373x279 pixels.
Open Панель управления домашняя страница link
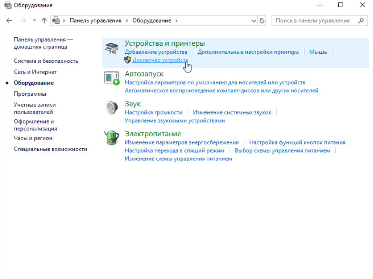tap(43, 43)
